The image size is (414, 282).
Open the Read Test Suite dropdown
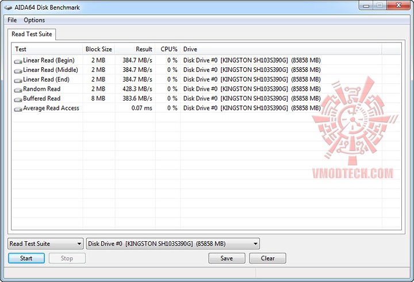point(45,244)
